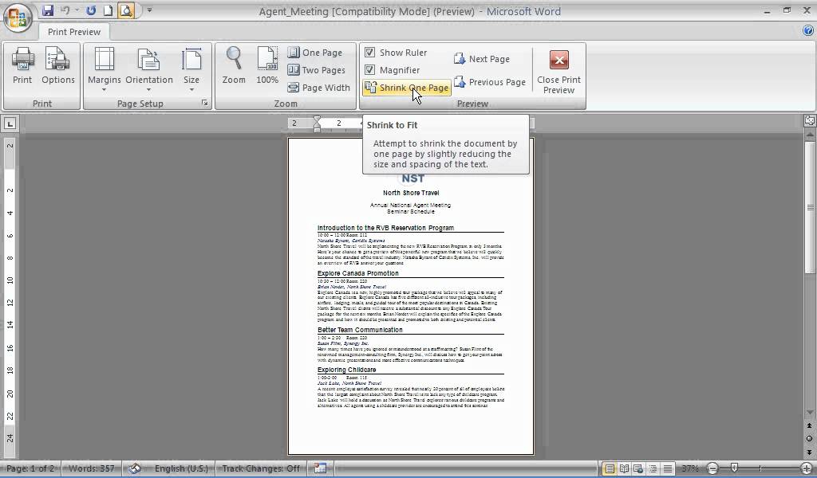Screen dimensions: 817x478
Task: Click vertical scrollbar down arrow
Action: pos(810,413)
